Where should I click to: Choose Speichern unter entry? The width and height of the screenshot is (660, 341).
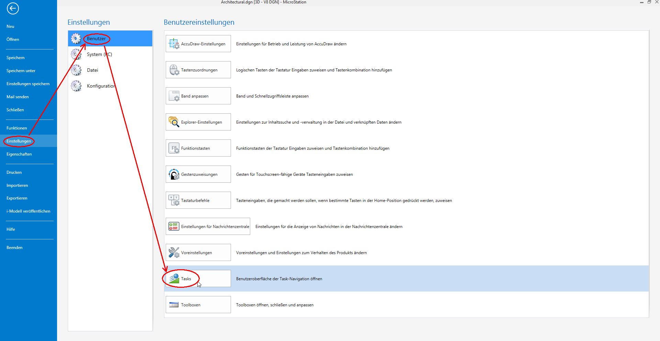coord(21,71)
